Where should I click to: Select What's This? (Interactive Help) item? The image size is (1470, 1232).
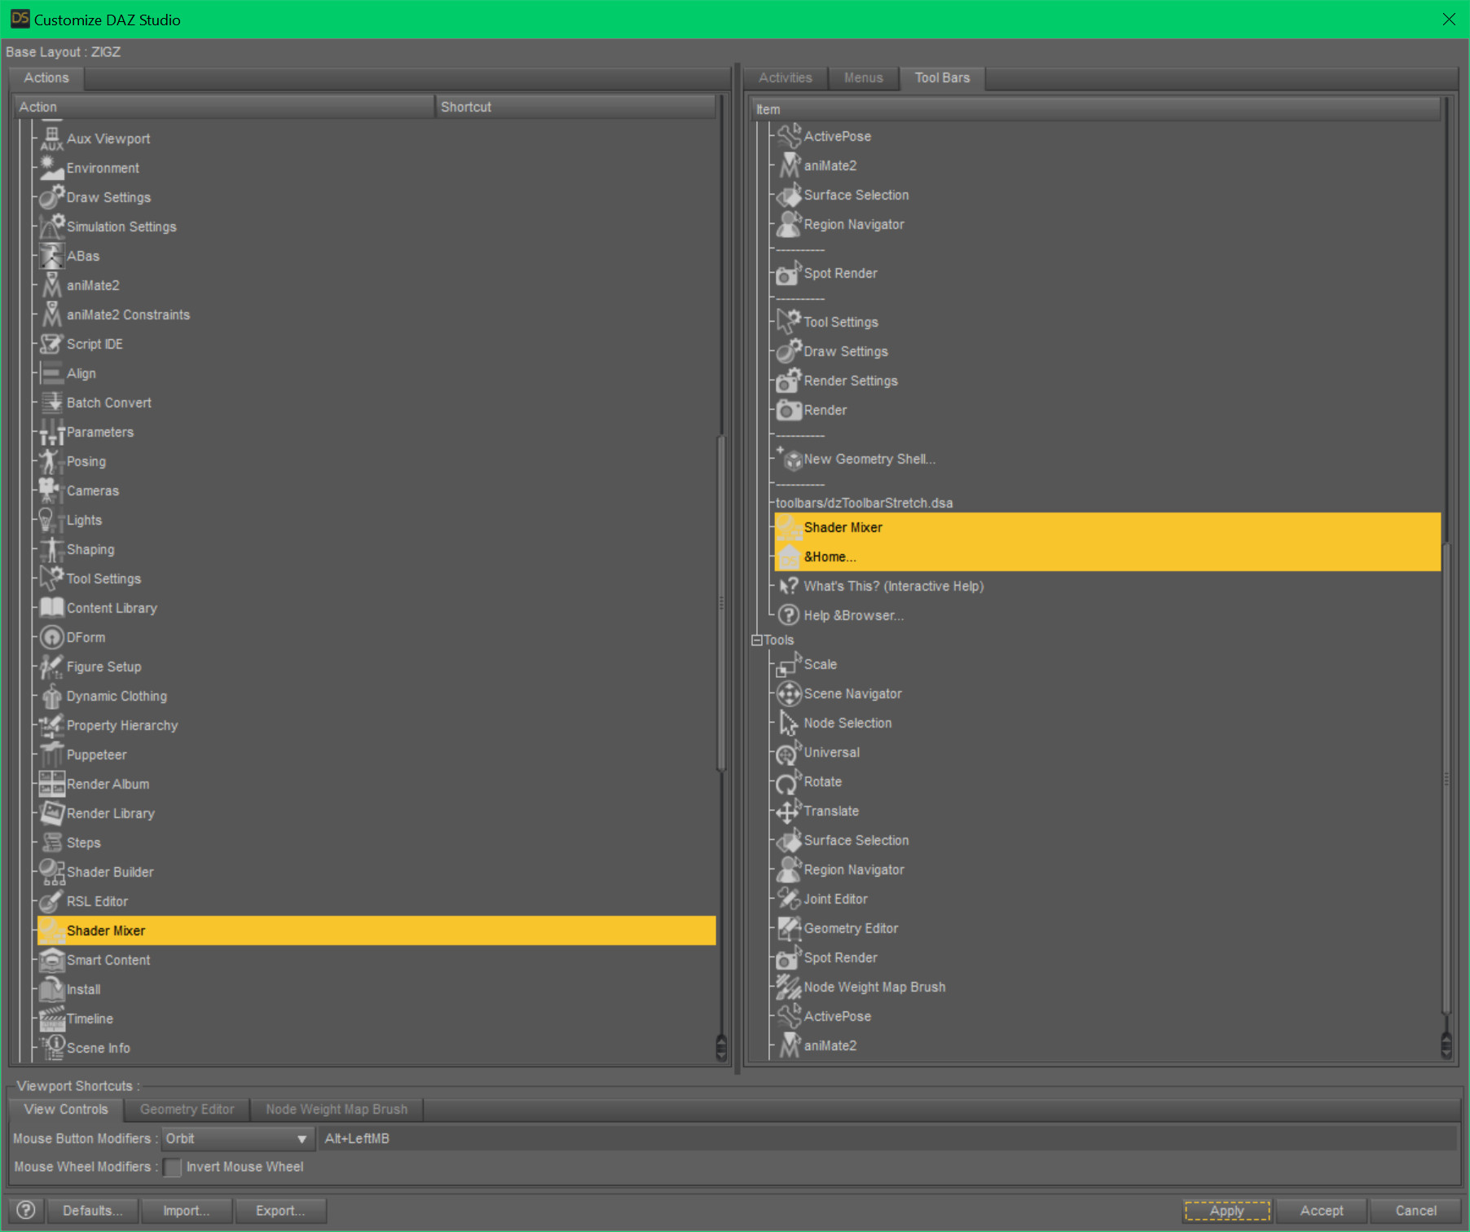click(893, 586)
